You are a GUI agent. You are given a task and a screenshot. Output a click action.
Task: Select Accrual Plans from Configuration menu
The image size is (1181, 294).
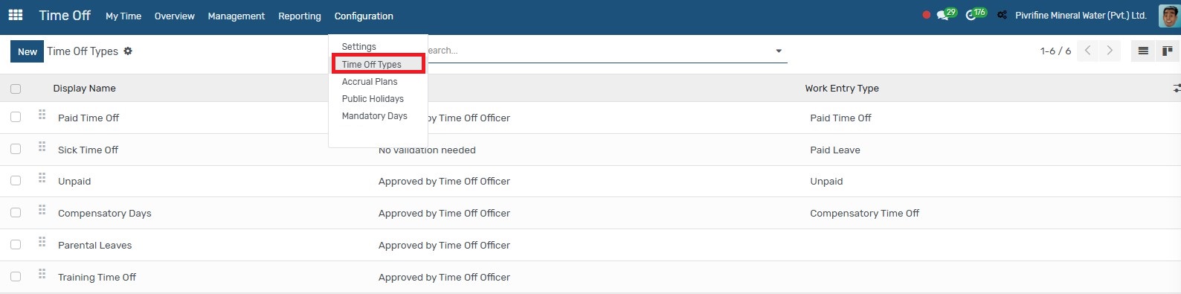pos(370,82)
